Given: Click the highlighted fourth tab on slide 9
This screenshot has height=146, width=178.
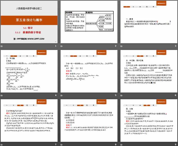Looking at the screenshot, I should point(147,105).
